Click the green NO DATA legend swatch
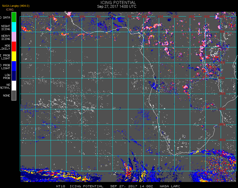Image resolution: width=238 pixels, height=188 pixels. [14, 17]
